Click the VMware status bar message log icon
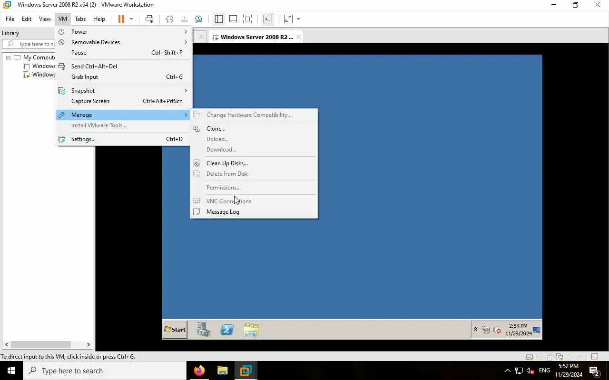Image resolution: width=609 pixels, height=380 pixels. tap(594, 357)
